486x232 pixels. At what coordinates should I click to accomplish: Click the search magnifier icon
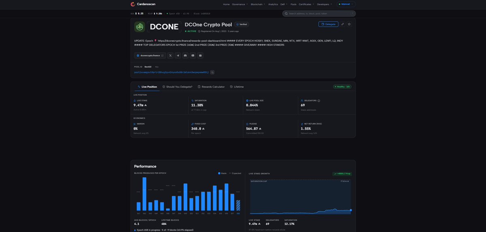pyautogui.click(x=287, y=14)
